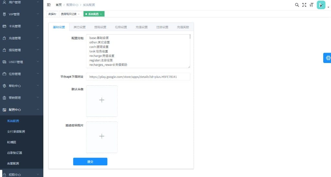The height and width of the screenshot is (177, 331).
Task: Go to 首页 breadcrumb link
Action: point(59,5)
